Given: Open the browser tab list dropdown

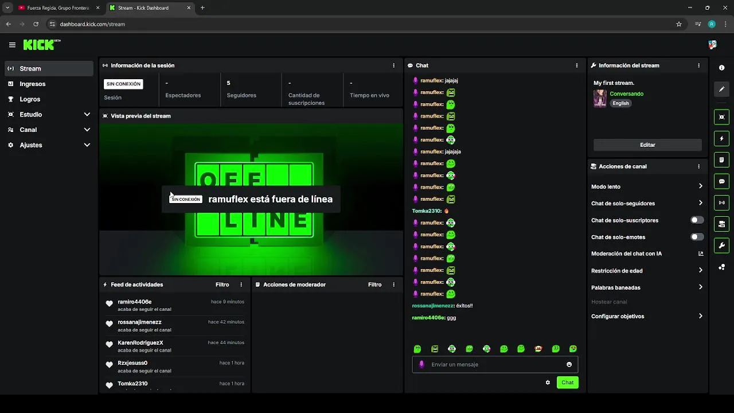Looking at the screenshot, I should [x=7, y=8].
